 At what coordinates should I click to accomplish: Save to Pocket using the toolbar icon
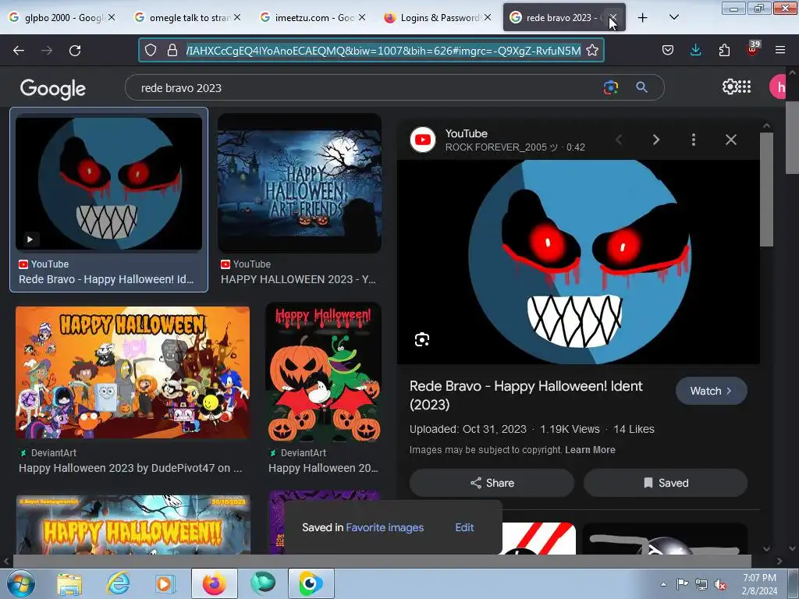click(x=668, y=51)
